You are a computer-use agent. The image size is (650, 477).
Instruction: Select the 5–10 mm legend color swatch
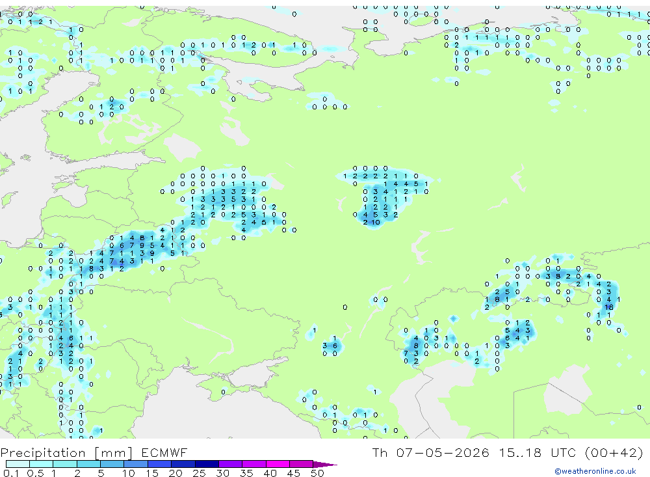(x=112, y=464)
